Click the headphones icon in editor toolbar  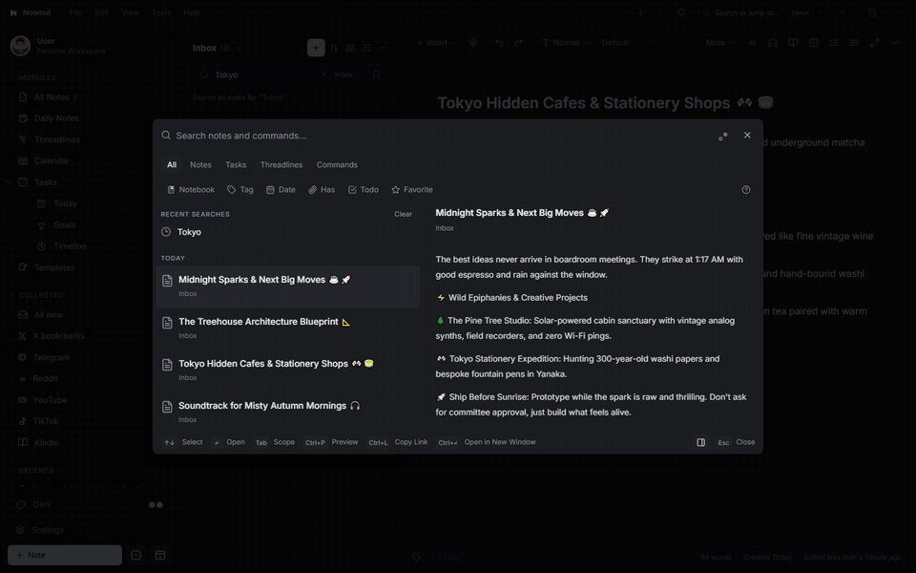pos(773,43)
